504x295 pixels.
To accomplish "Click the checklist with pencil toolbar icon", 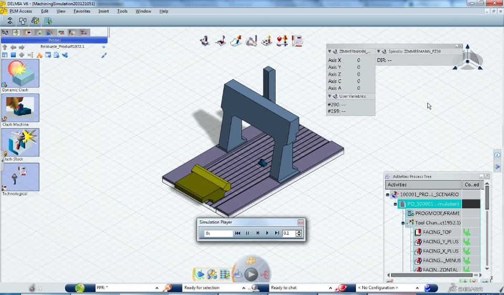I will (48, 21).
